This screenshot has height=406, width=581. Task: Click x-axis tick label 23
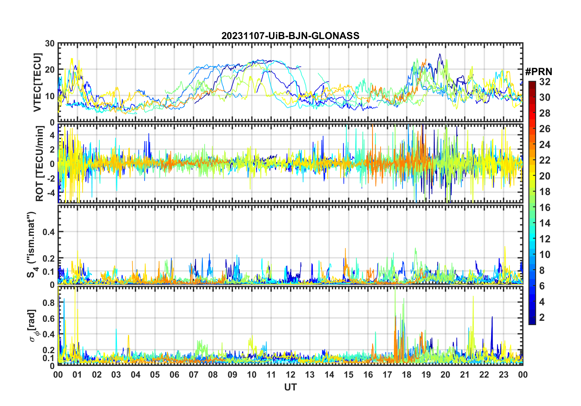coord(503,375)
